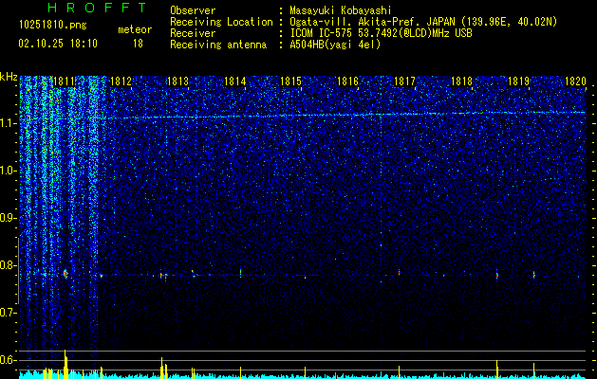
Task: Click the bright red meteor echo near 1811
Action: click(65, 274)
